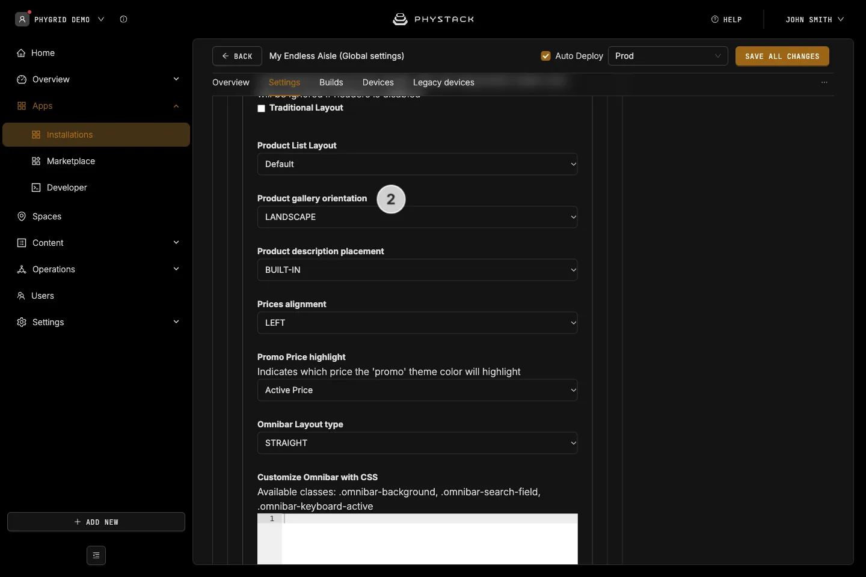Collapse the Apps section chevron
This screenshot has height=577, width=866.
(x=176, y=106)
